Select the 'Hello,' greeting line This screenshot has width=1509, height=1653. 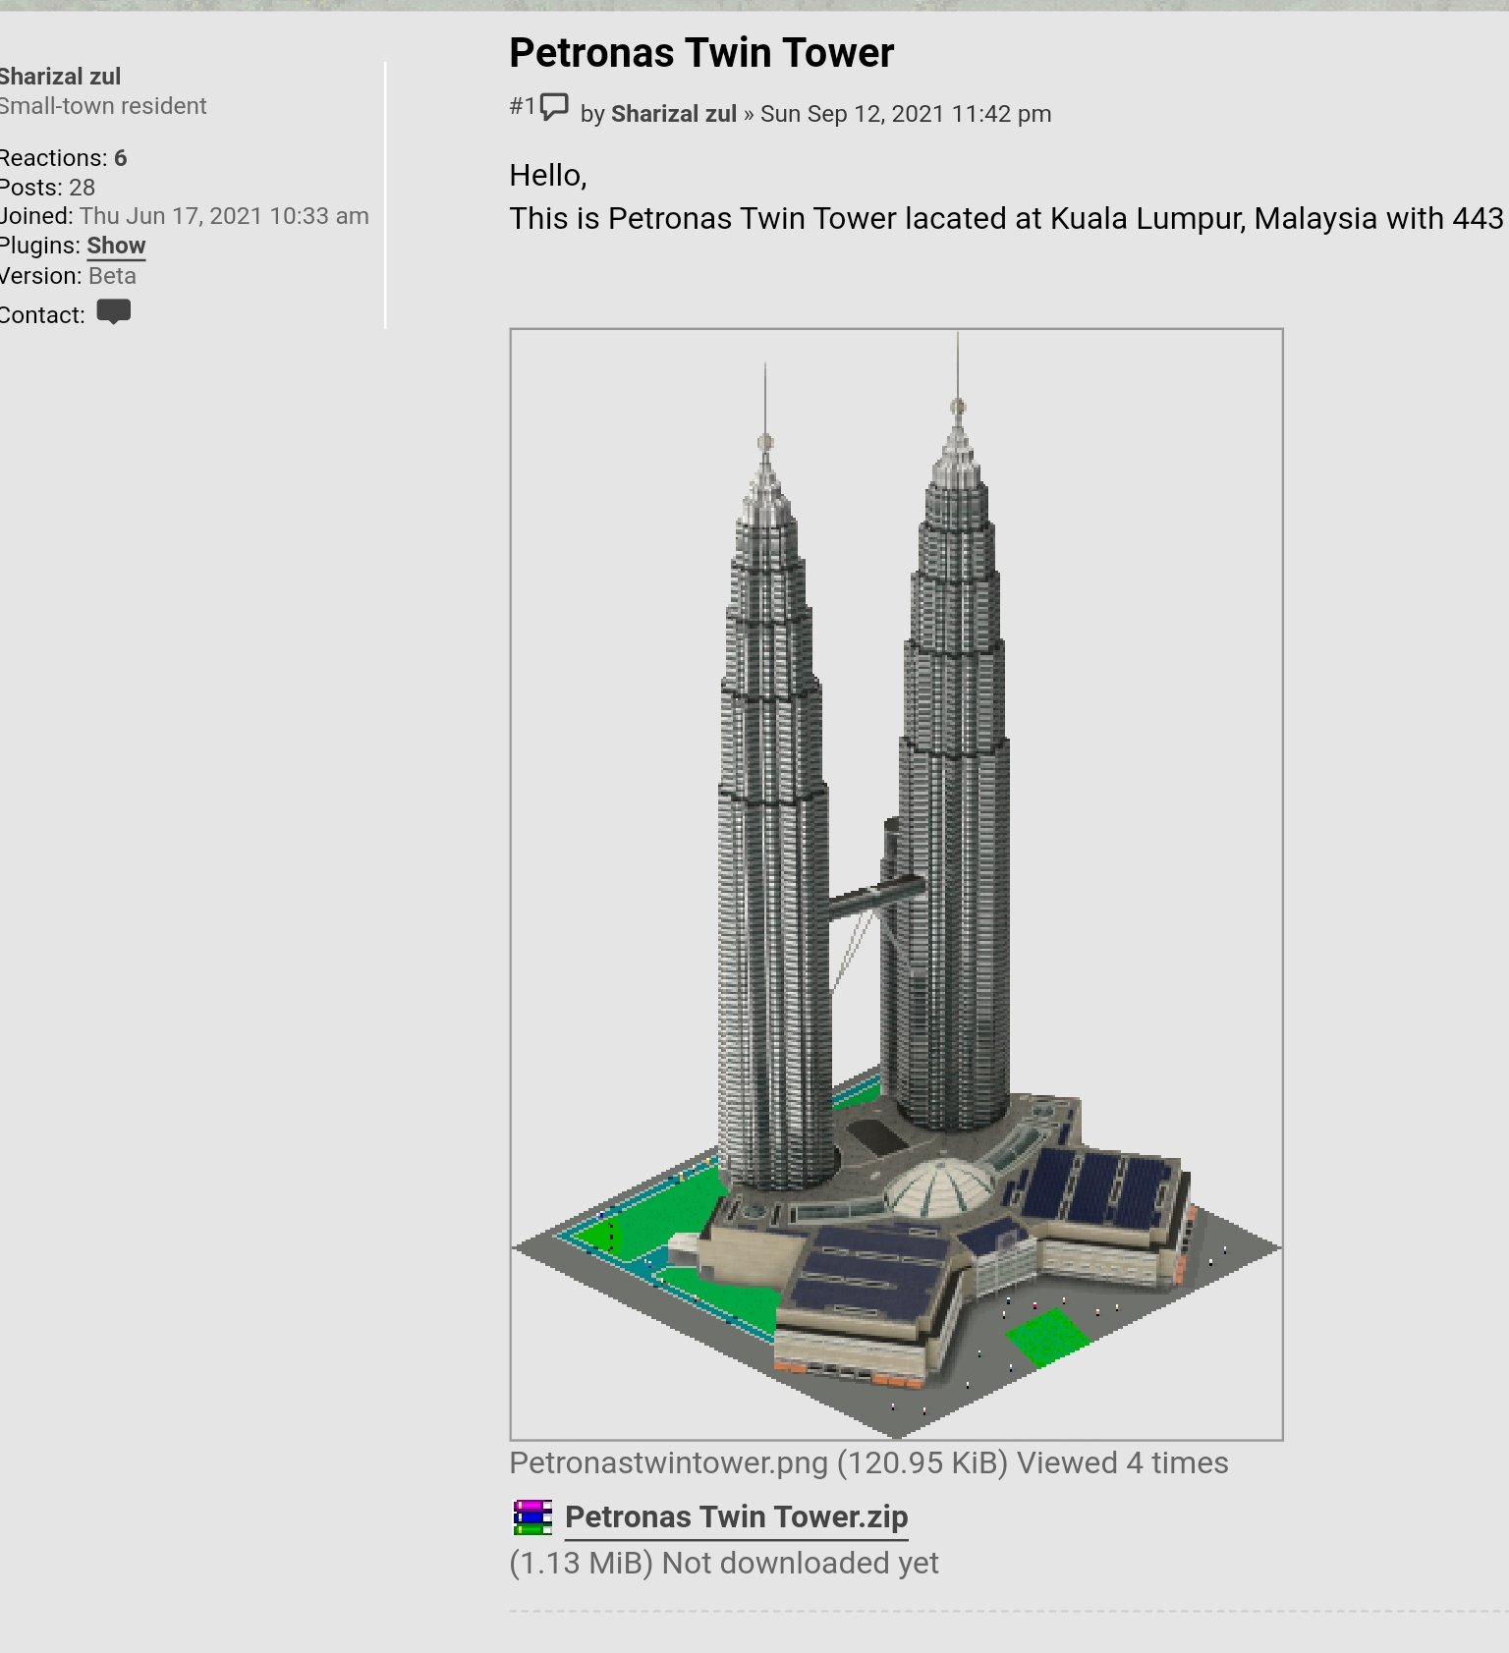(548, 175)
